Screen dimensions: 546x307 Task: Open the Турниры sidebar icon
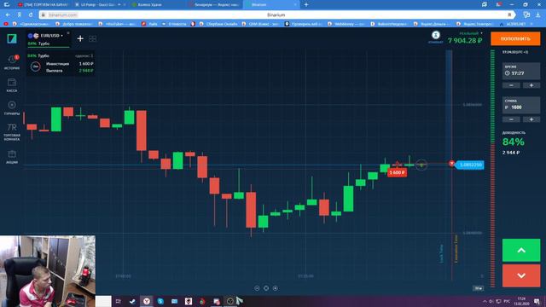coord(12,108)
